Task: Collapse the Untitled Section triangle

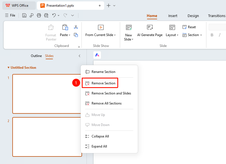Action: pos(8,68)
